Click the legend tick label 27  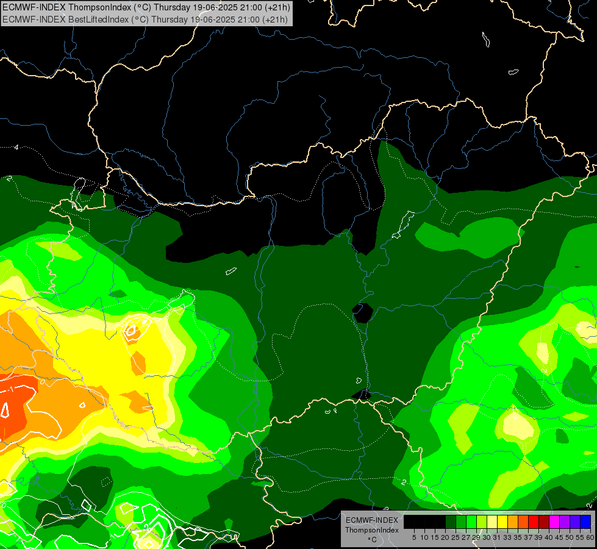[x=466, y=537]
